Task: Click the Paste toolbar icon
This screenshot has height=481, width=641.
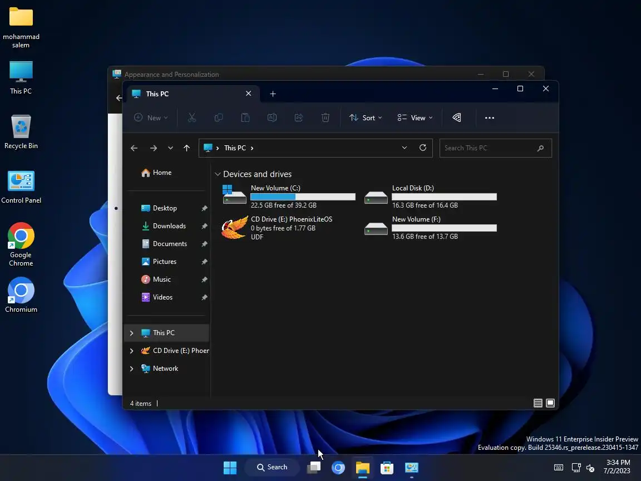Action: [245, 118]
